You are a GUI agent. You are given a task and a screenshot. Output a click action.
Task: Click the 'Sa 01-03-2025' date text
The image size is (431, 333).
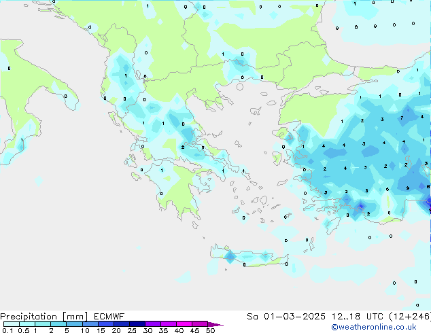[286, 317]
